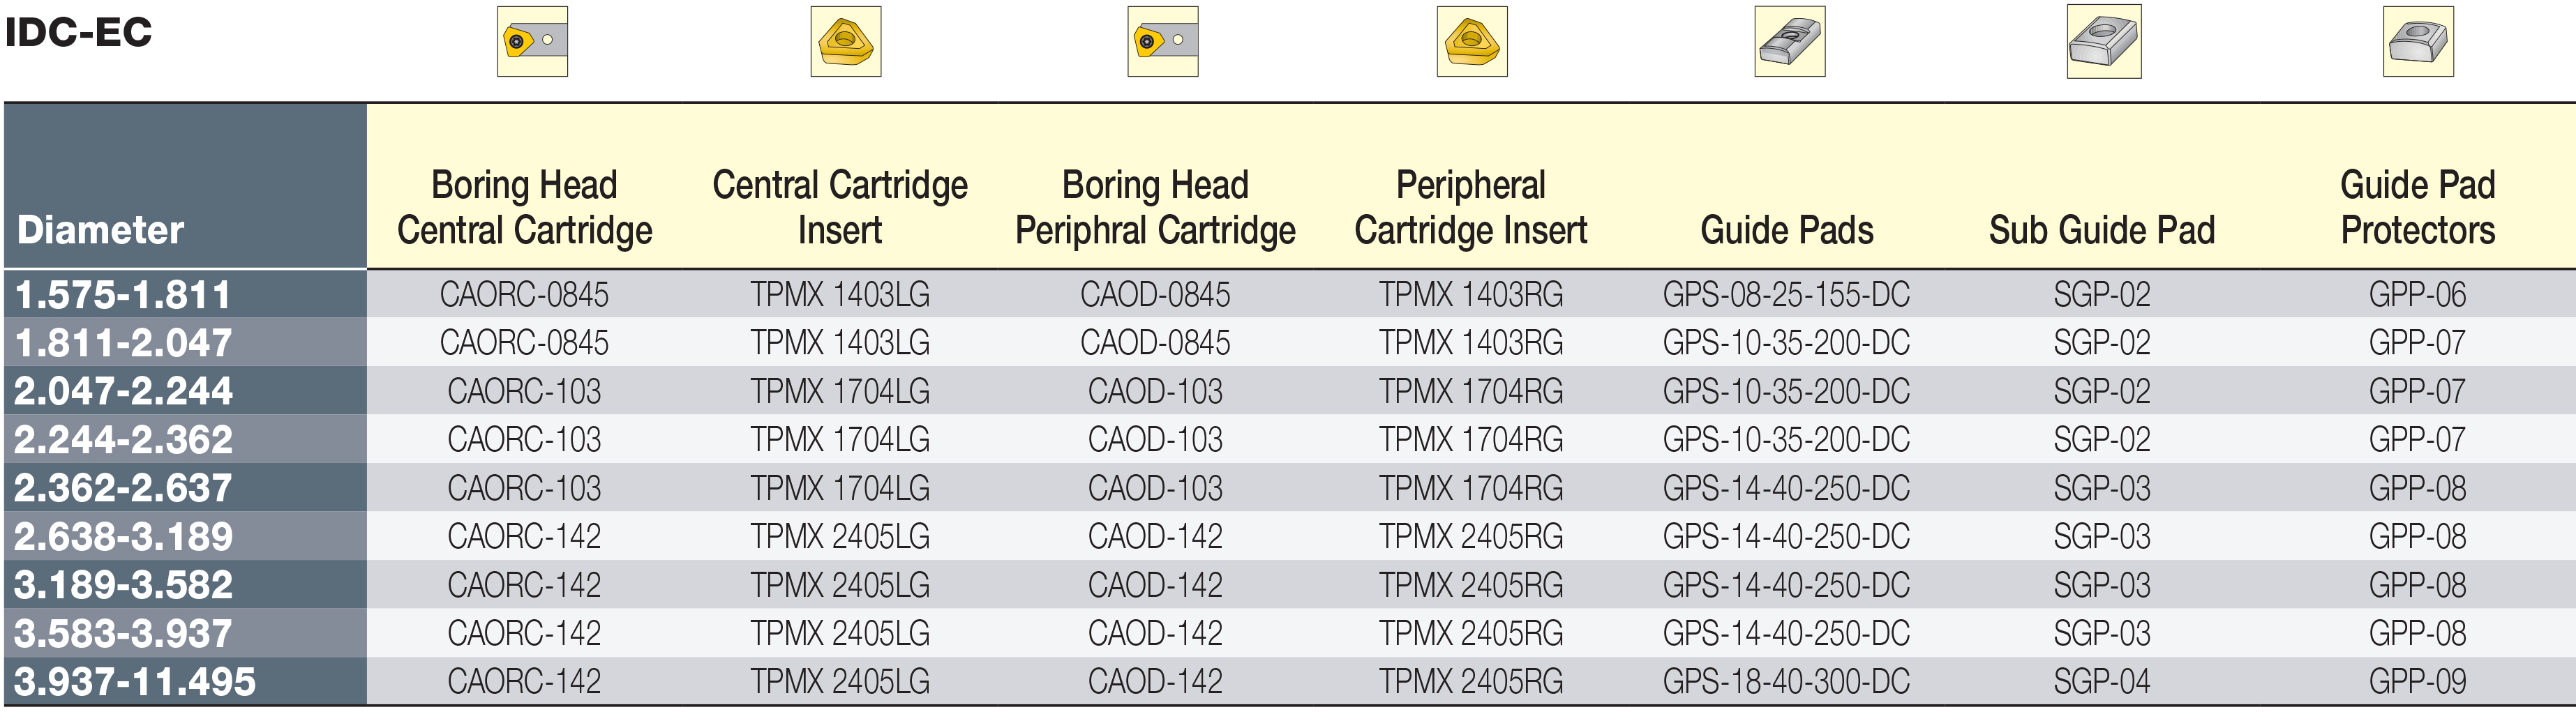Screen dimensions: 2576x721
Task: Click the Boring Head Central Cartridge icon
Action: [532, 41]
